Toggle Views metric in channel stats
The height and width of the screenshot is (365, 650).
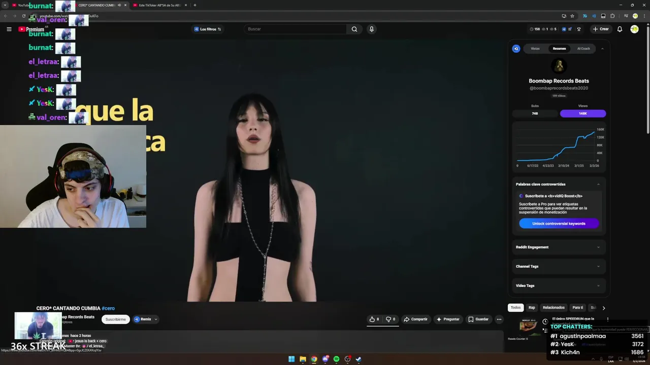(x=583, y=114)
